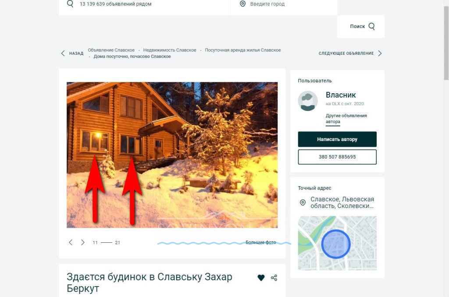This screenshot has height=297, width=449.
Task: Click the map thumbnail with blue circle
Action: 337,243
